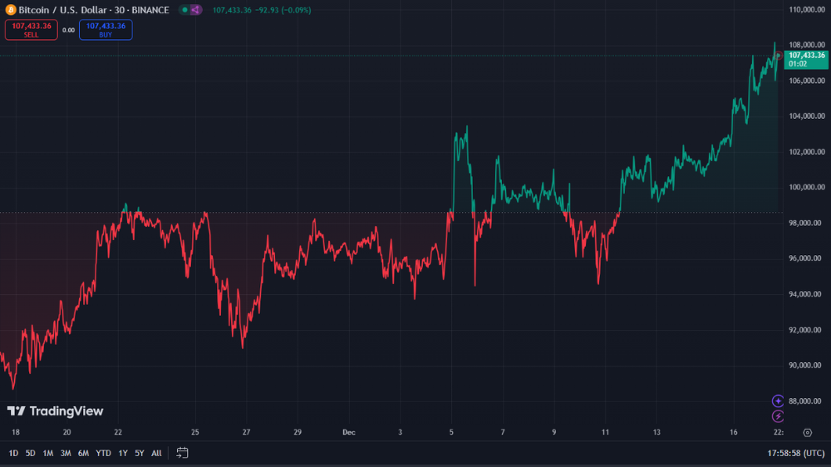831x467 pixels.
Task: Click the Dec label on the time axis
Action: pos(349,433)
